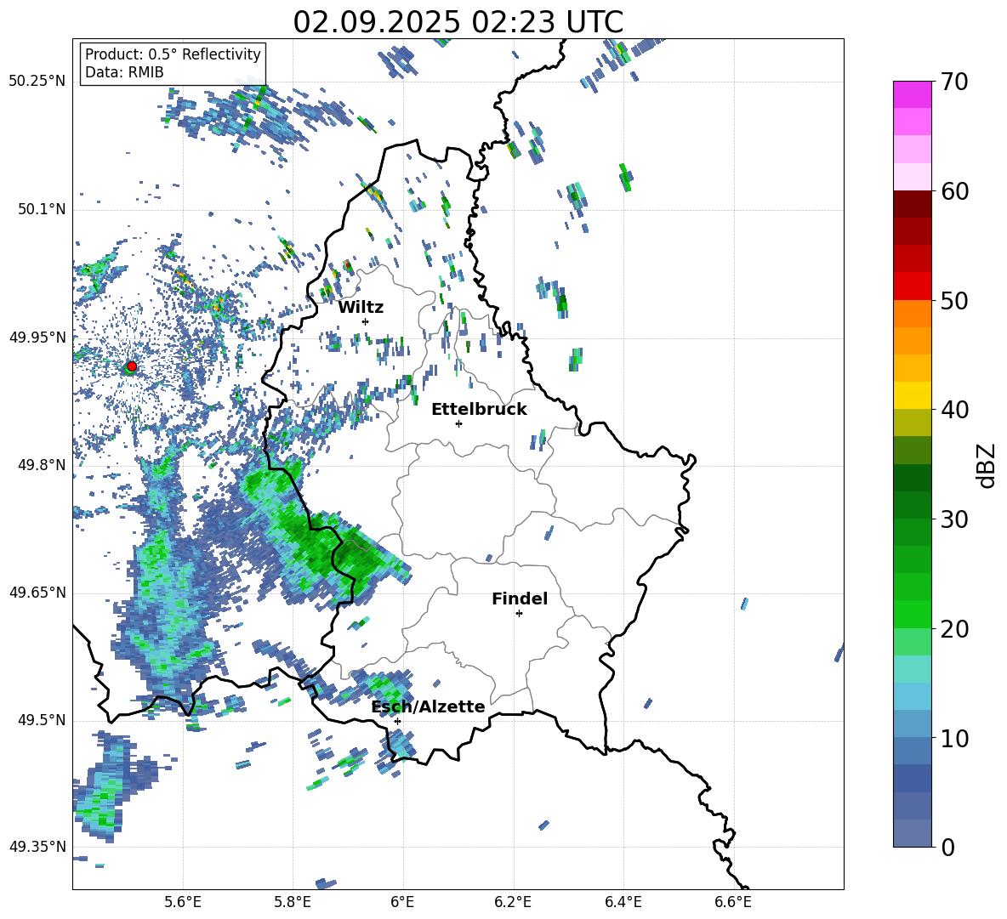This screenshot has width=1007, height=919.
Task: Click the 0 tick label on colorbar
Action: 948,847
